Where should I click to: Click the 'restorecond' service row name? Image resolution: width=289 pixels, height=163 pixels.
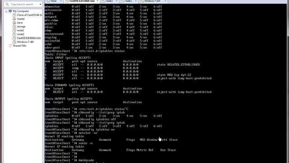[x=54, y=34]
